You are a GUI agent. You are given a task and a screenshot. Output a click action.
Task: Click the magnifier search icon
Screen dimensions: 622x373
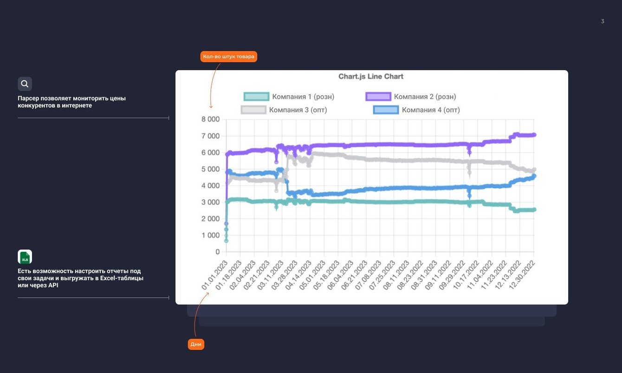pos(25,84)
